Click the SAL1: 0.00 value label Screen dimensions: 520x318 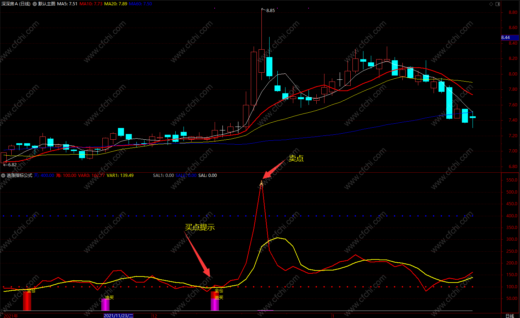[x=163, y=175]
